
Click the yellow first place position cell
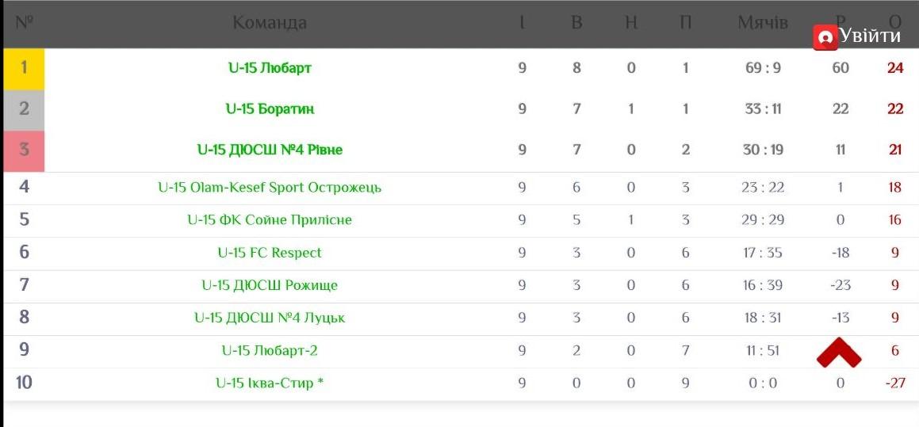[x=24, y=68]
